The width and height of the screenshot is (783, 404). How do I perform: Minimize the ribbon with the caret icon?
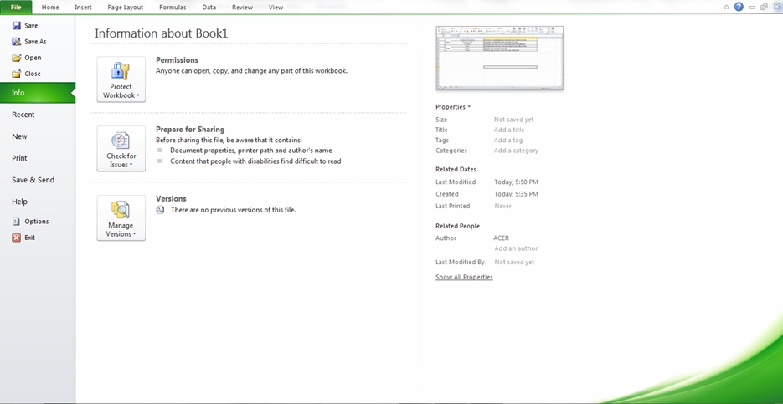(727, 7)
